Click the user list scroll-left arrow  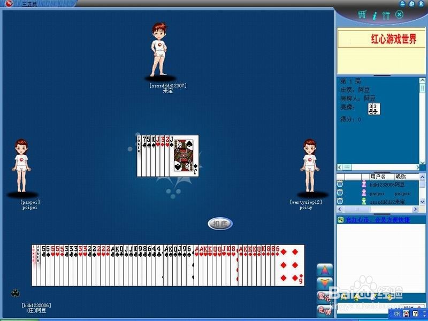pos(340,209)
